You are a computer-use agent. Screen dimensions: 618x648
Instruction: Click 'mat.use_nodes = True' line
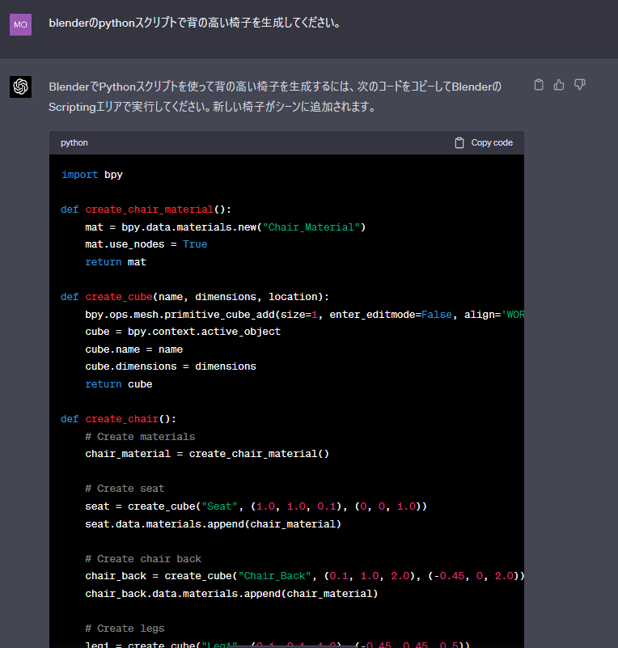pyautogui.click(x=146, y=244)
